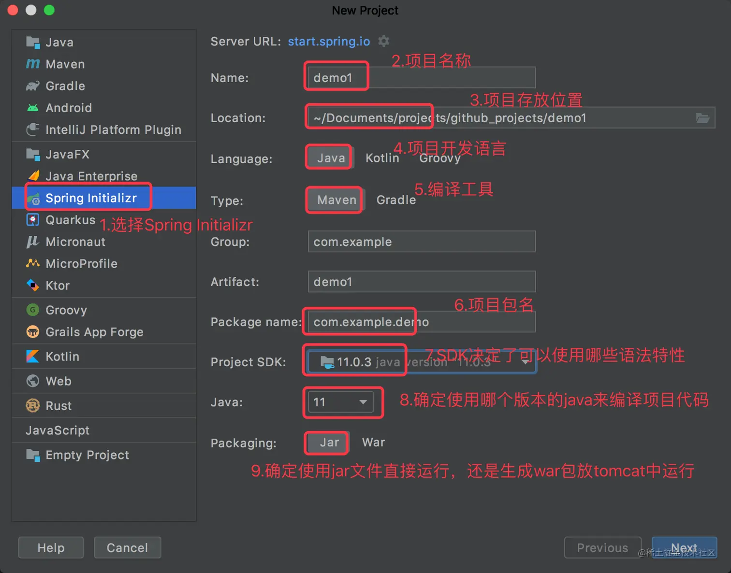The height and width of the screenshot is (573, 731).
Task: Select Micronaut label in sidebar list
Action: click(x=75, y=242)
